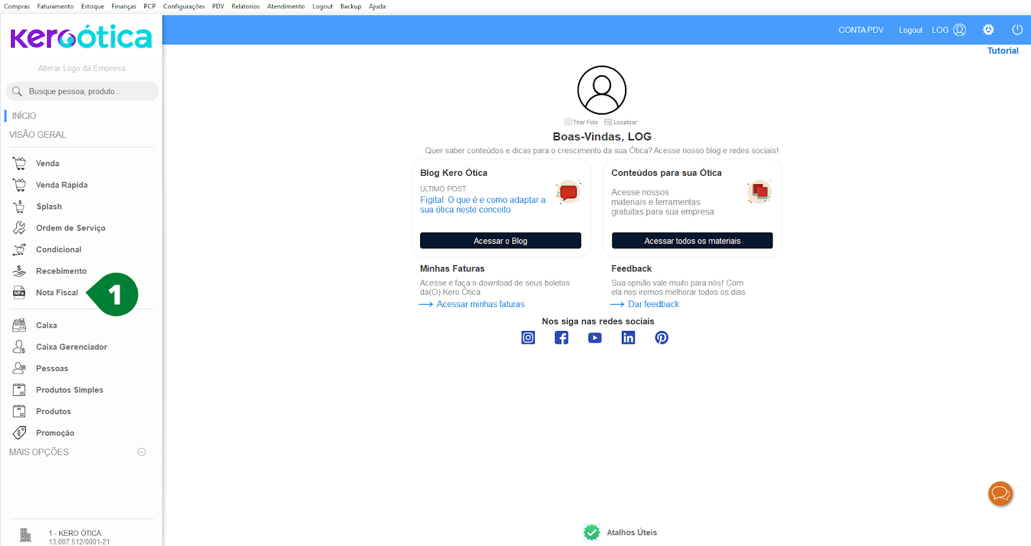The width and height of the screenshot is (1031, 546).
Task: Click the Kero Ótica logo
Action: coord(81,37)
